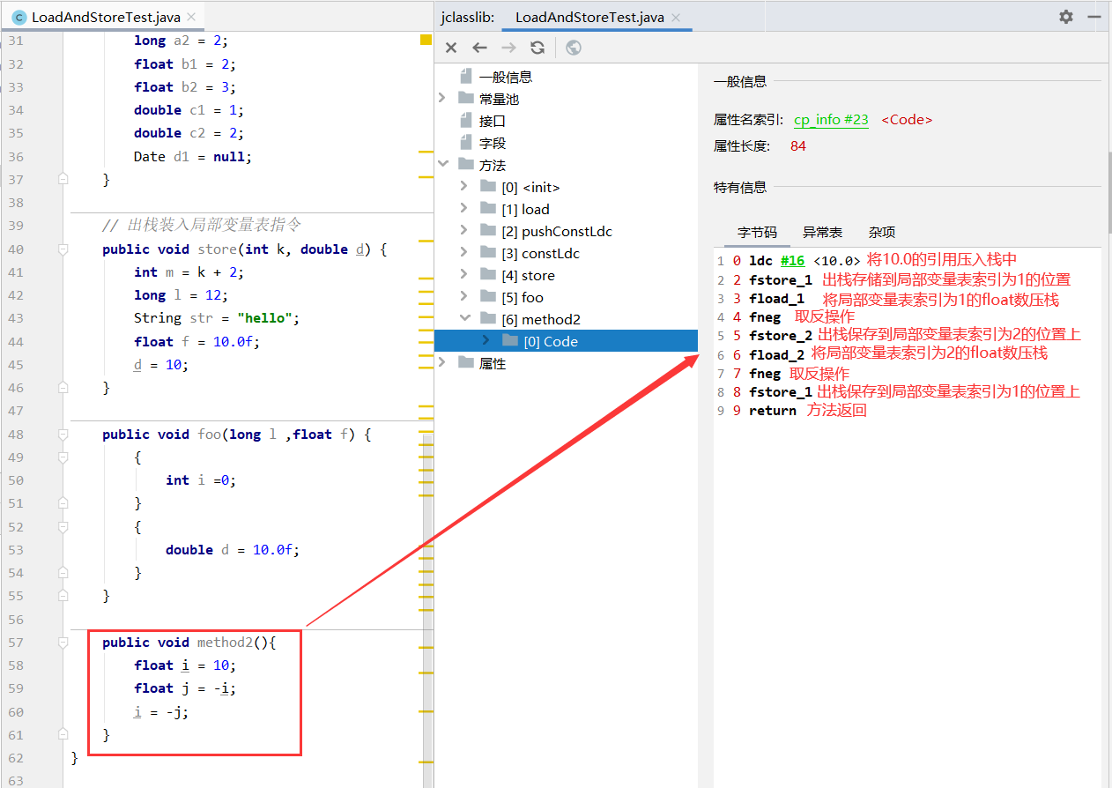Select the [4] store method node
Screen dimensions: 1112x788
(x=528, y=275)
